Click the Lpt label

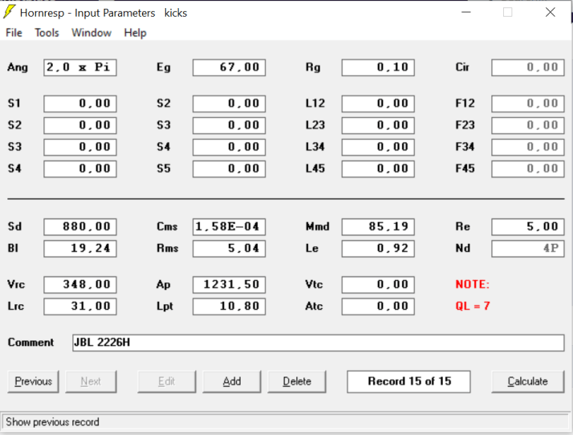coord(165,307)
